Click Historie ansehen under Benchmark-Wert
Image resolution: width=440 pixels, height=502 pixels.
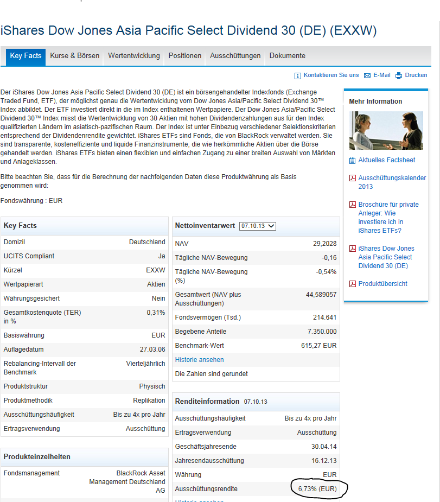point(199,360)
